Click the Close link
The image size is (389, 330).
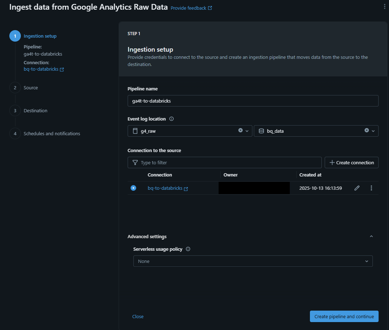[x=138, y=316]
